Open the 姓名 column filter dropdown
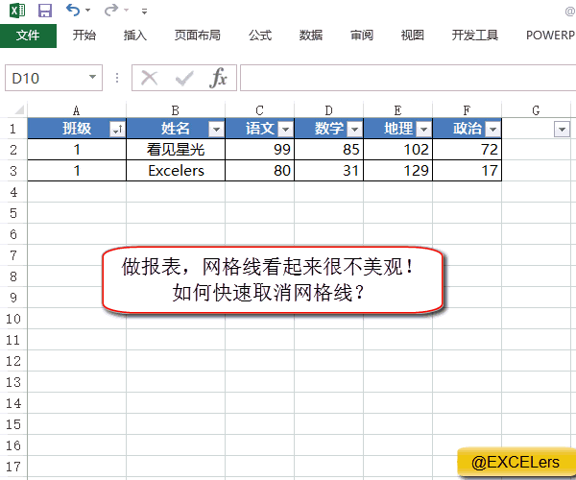576x480 pixels. click(216, 130)
